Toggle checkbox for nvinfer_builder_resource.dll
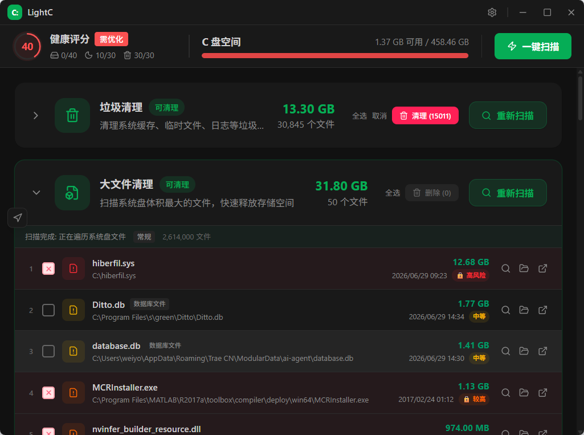 (48, 432)
